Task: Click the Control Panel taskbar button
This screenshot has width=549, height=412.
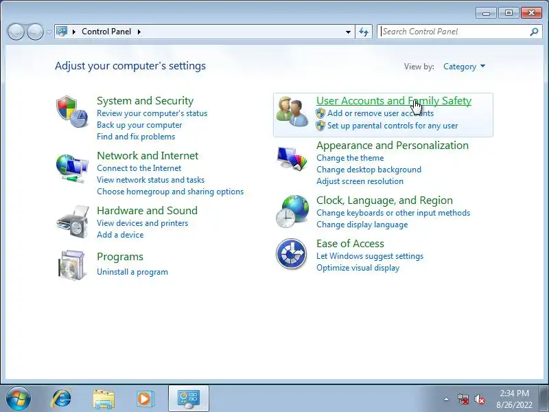Action: point(189,399)
